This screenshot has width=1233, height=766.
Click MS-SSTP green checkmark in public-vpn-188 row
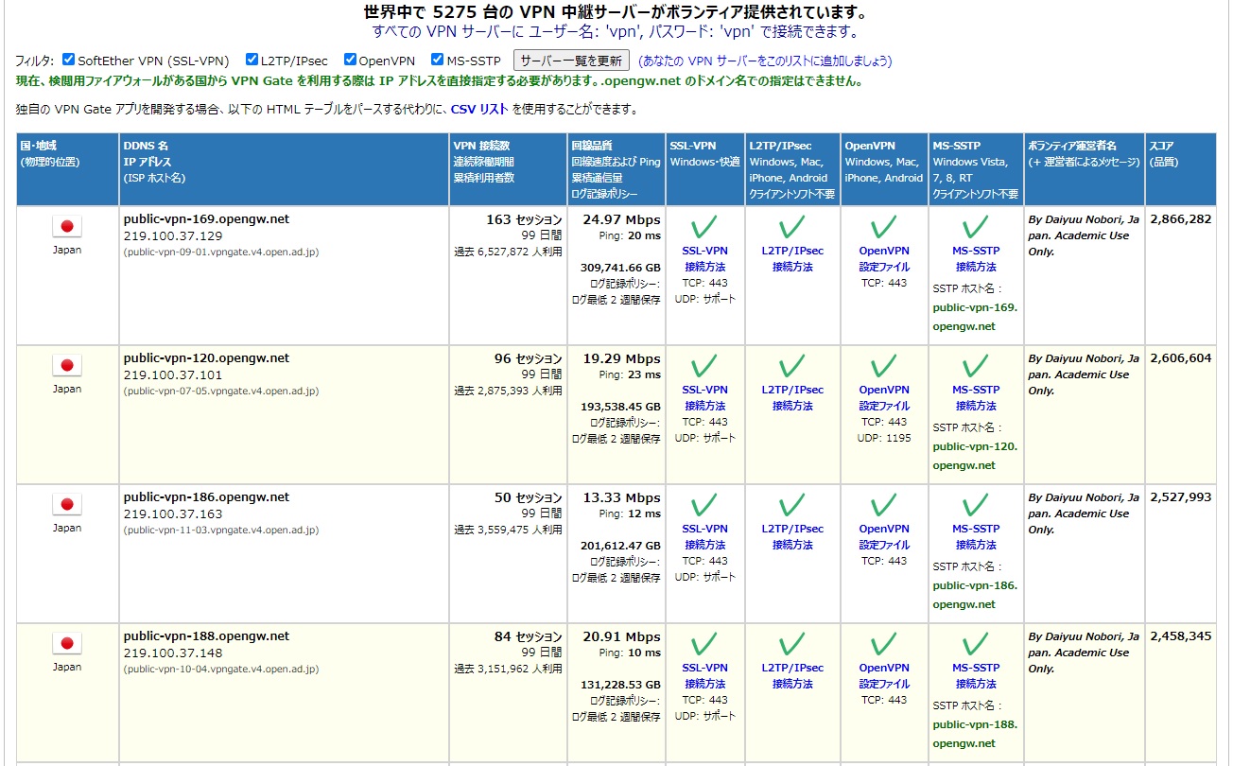[x=975, y=644]
